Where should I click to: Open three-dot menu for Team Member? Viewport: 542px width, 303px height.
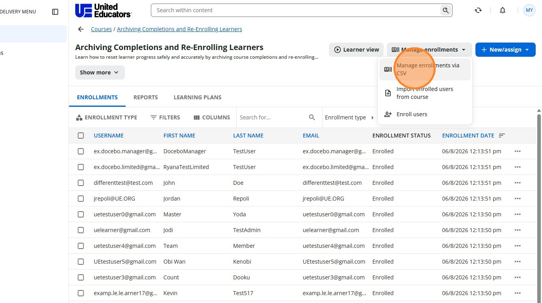point(518,246)
